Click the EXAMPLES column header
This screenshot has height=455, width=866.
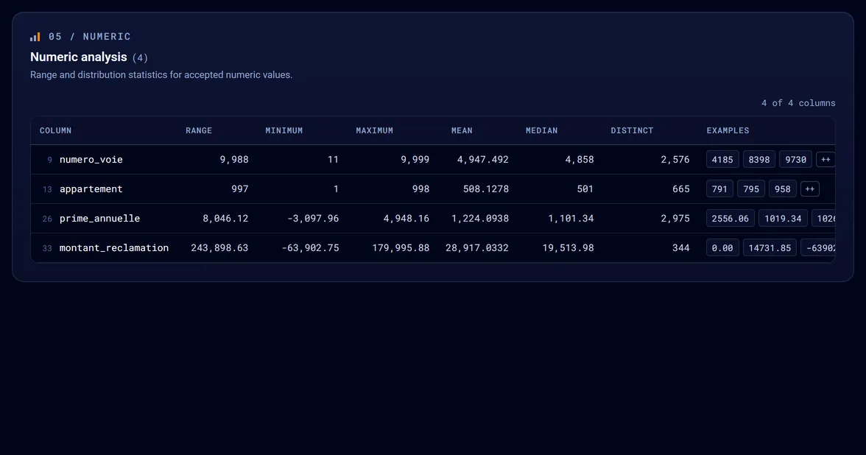click(728, 131)
